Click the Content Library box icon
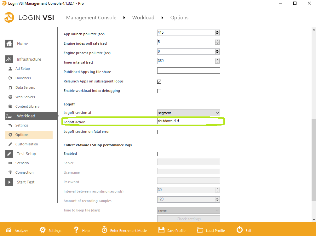 tap(10, 106)
